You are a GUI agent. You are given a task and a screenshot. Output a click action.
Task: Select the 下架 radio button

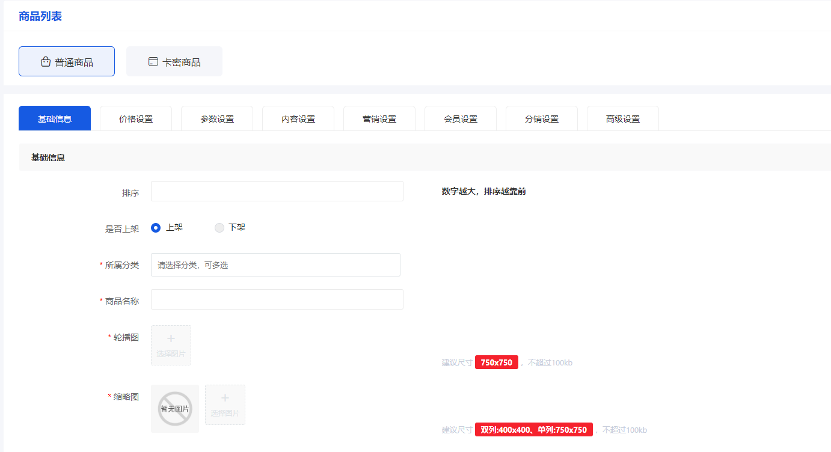coord(219,228)
